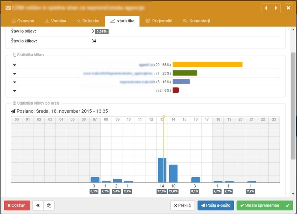Click the envelope icon in the title bar
Viewport: 297px width, 214px height.
tap(8, 7)
